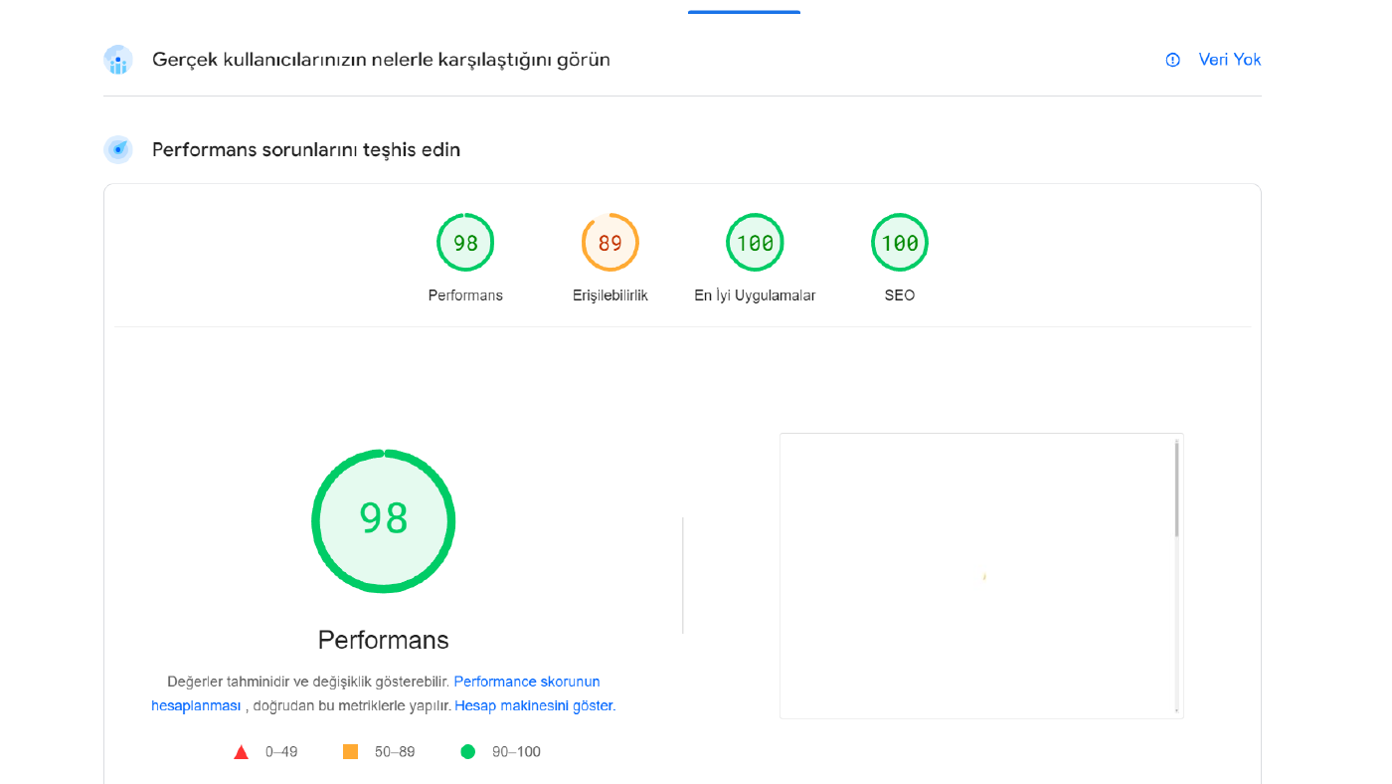1392x784 pixels.
Task: Click the Erişilebilirlik category label
Action: click(610, 295)
